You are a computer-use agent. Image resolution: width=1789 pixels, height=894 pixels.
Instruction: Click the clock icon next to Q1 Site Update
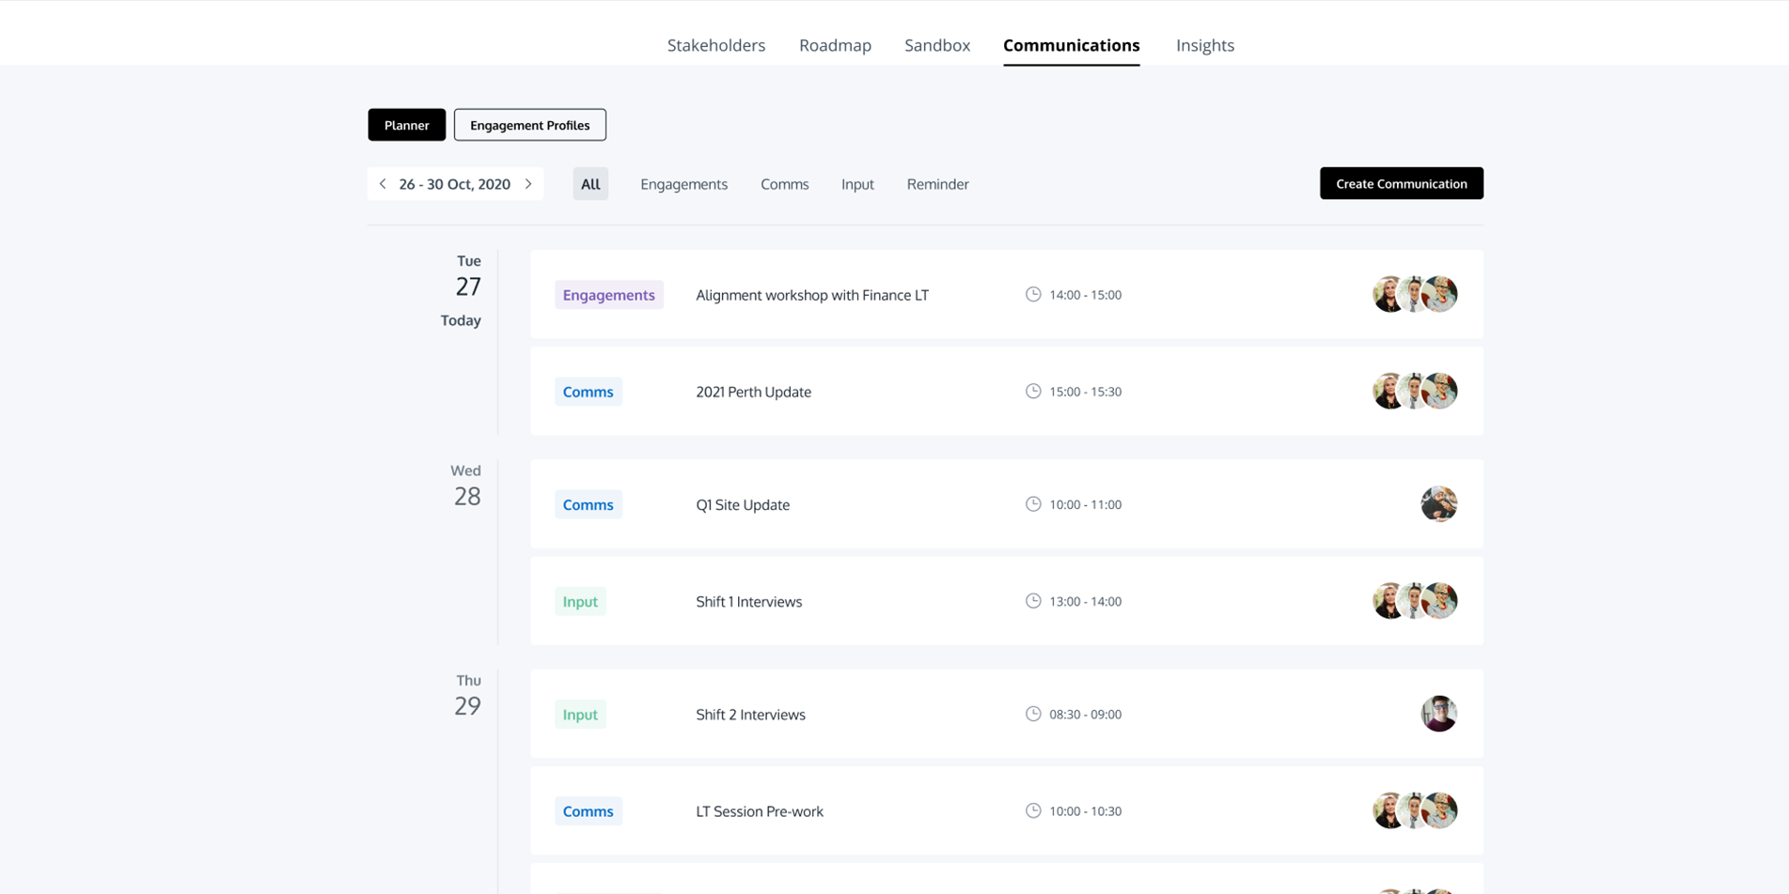pos(1032,503)
